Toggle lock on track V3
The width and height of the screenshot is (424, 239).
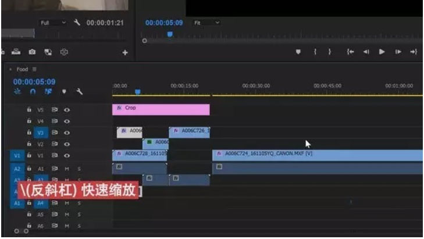click(x=28, y=133)
